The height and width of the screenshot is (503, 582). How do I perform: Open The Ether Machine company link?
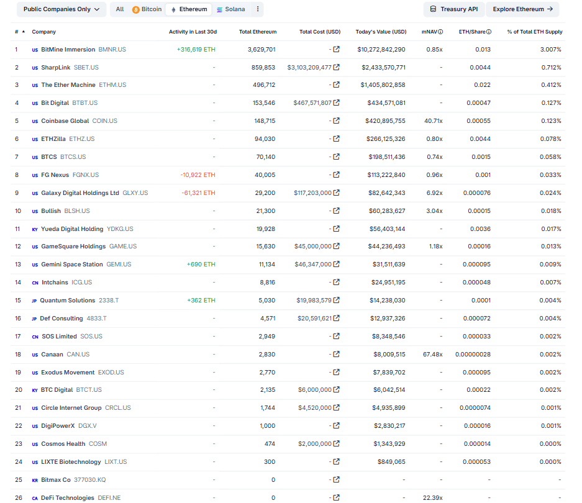[x=68, y=85]
